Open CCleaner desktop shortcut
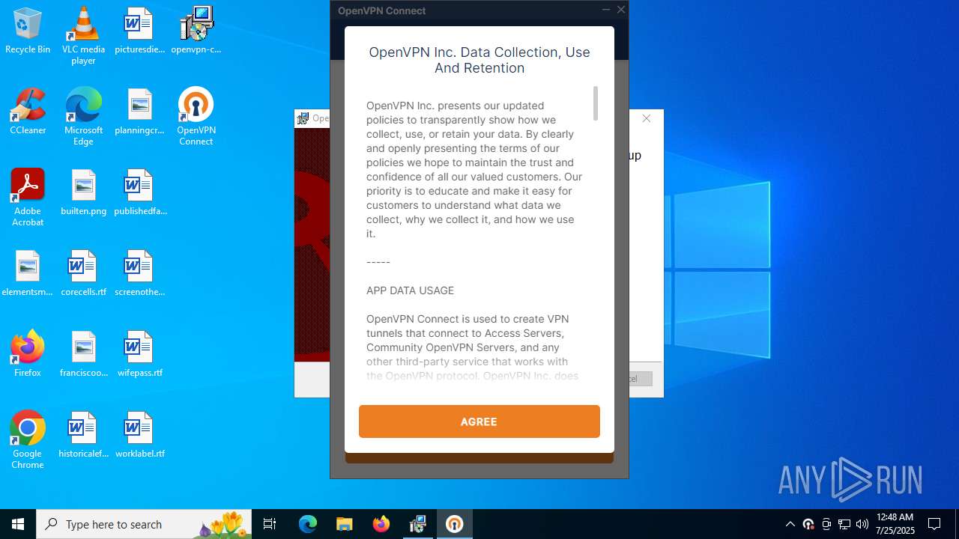This screenshot has width=959, height=539. 28,112
